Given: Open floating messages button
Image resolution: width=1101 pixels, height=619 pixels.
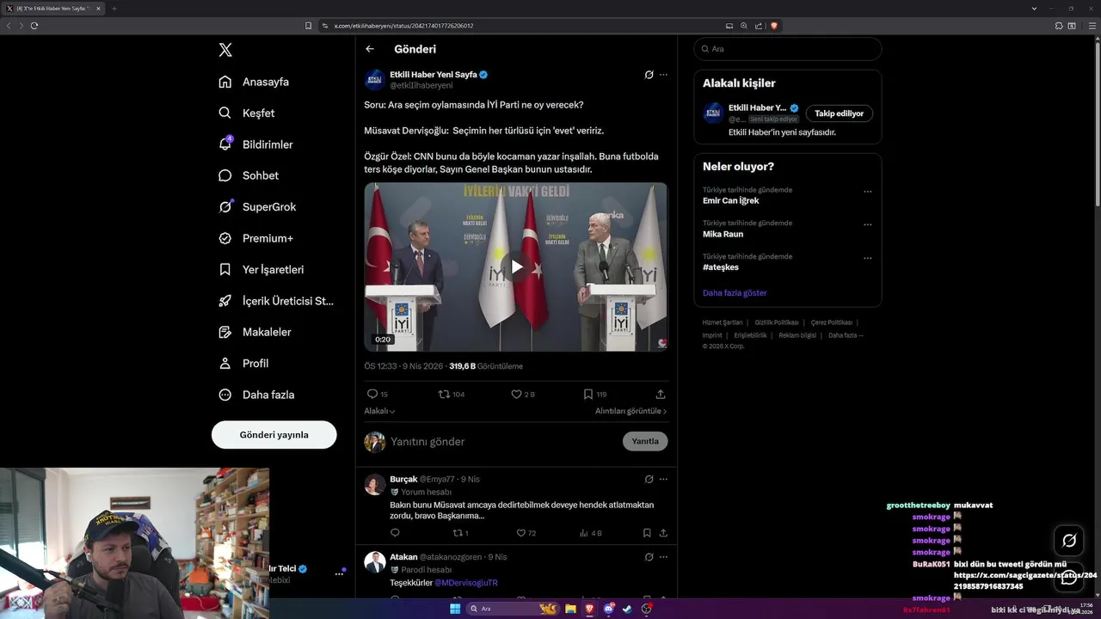Looking at the screenshot, I should coord(1069,577).
